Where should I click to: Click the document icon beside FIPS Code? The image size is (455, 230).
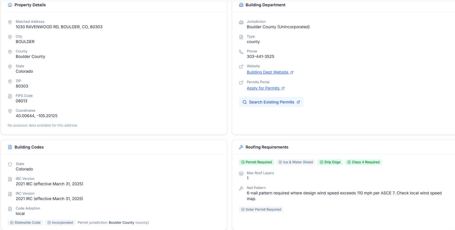tap(10, 96)
